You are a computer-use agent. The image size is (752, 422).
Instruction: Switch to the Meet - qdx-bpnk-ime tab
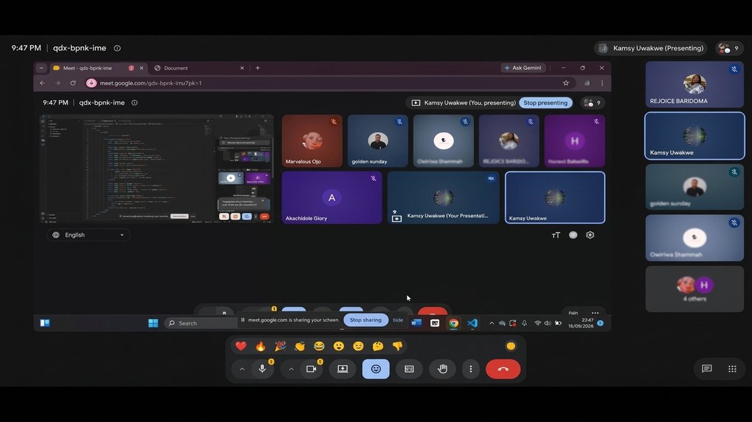[98, 68]
